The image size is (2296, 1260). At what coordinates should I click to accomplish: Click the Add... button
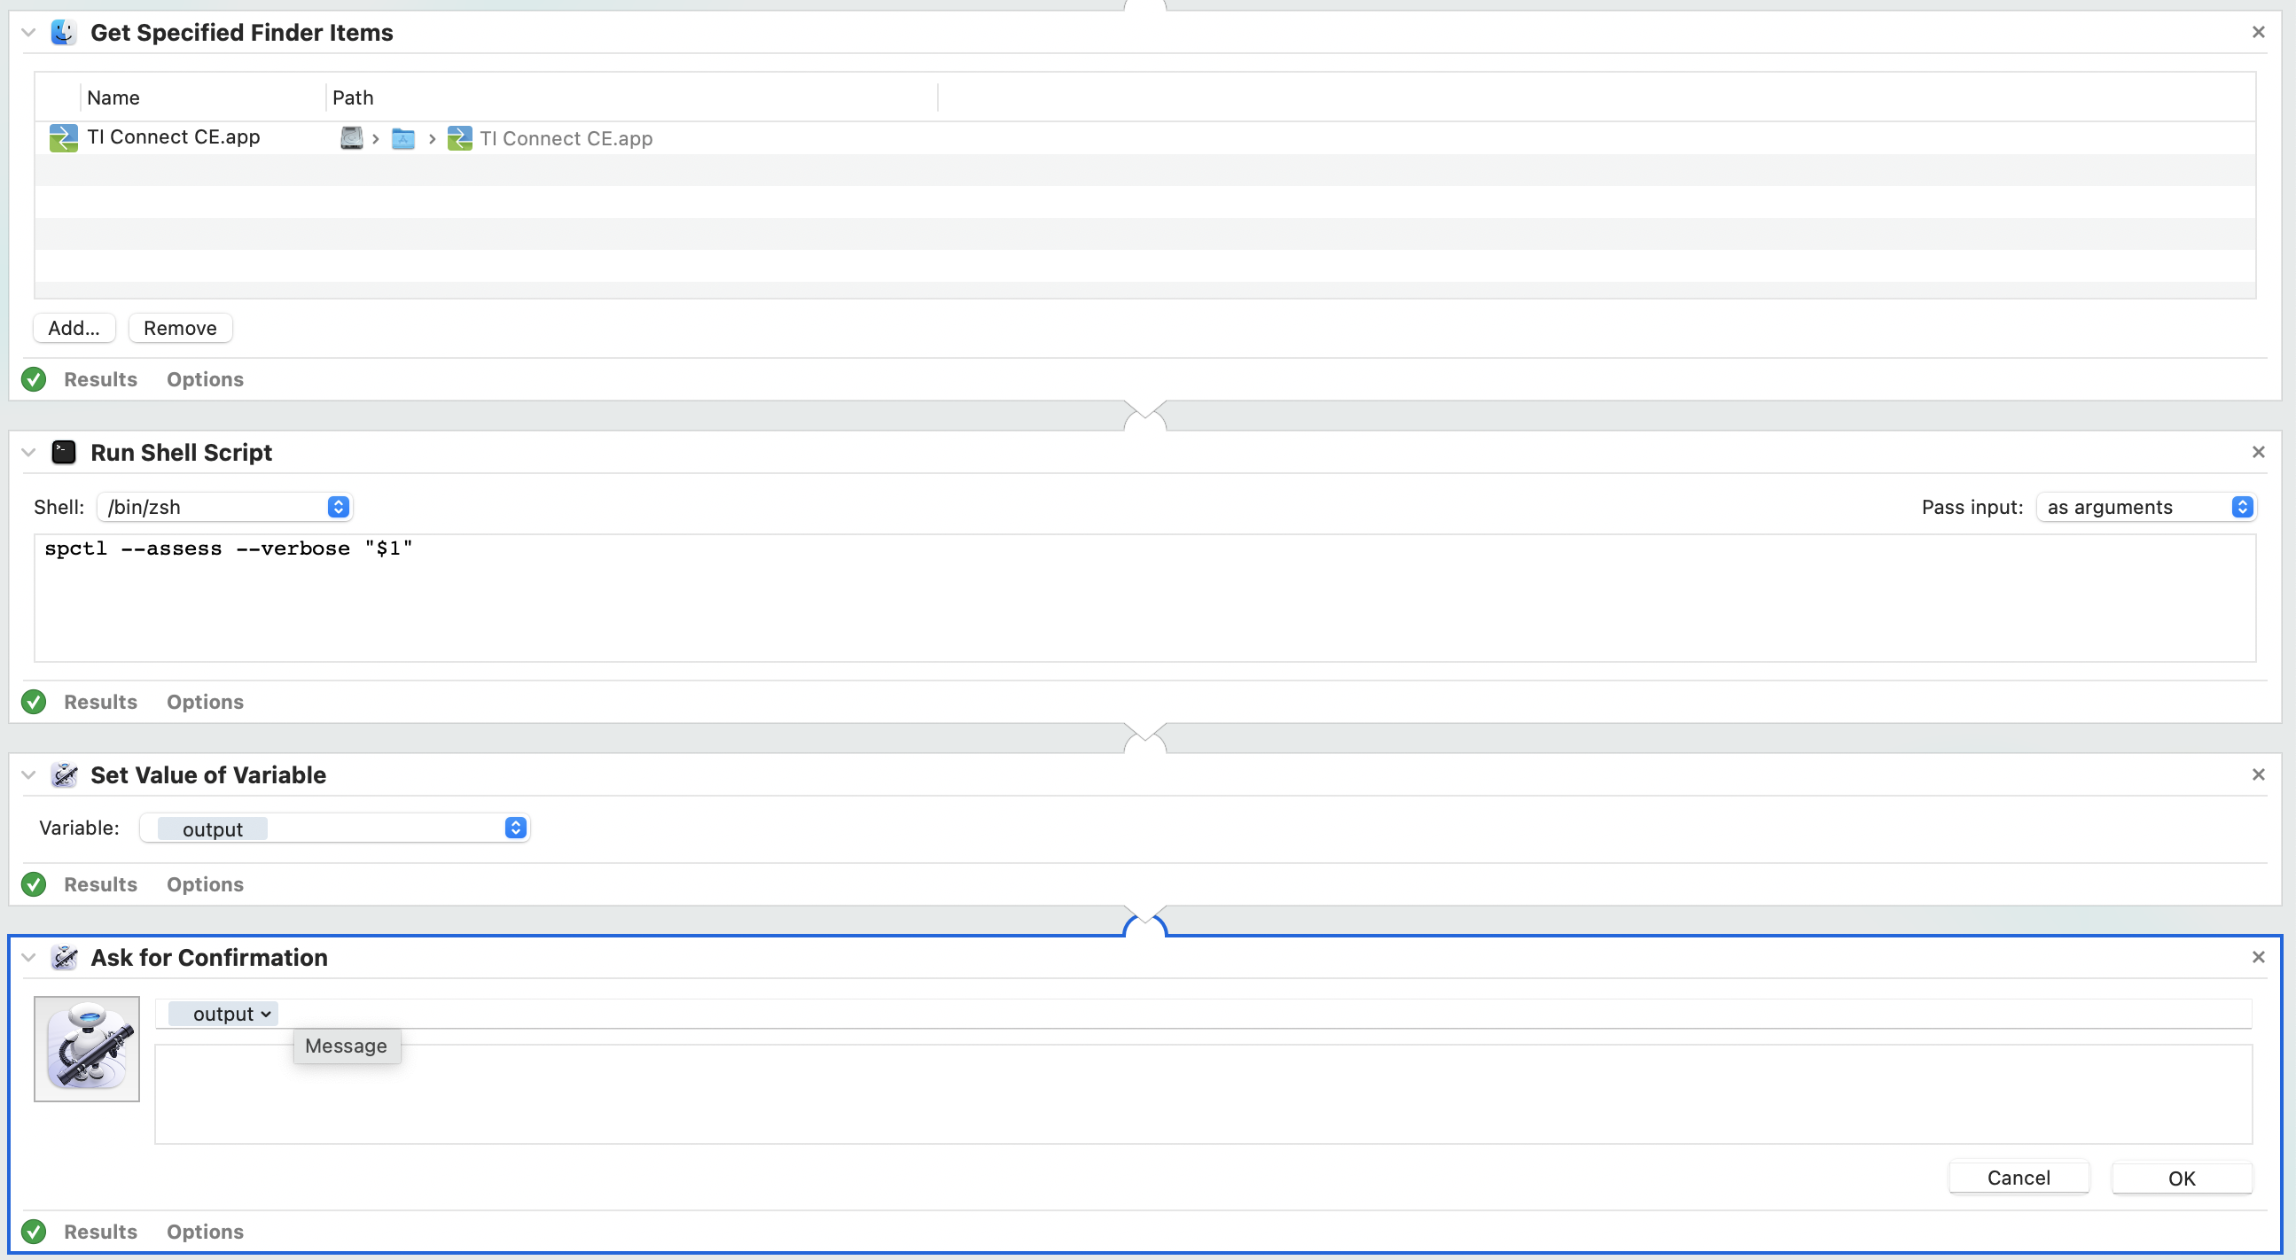(x=74, y=327)
